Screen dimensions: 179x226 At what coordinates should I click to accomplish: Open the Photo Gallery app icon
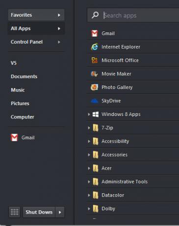(94, 87)
